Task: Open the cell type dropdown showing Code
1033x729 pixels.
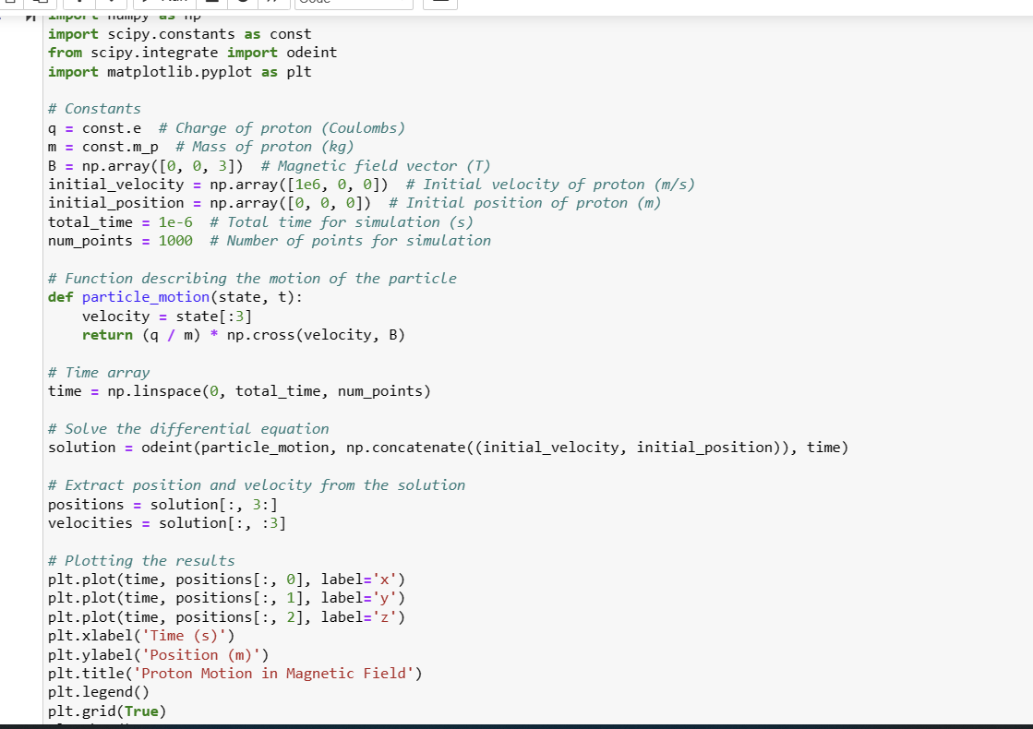Action: coord(354,4)
